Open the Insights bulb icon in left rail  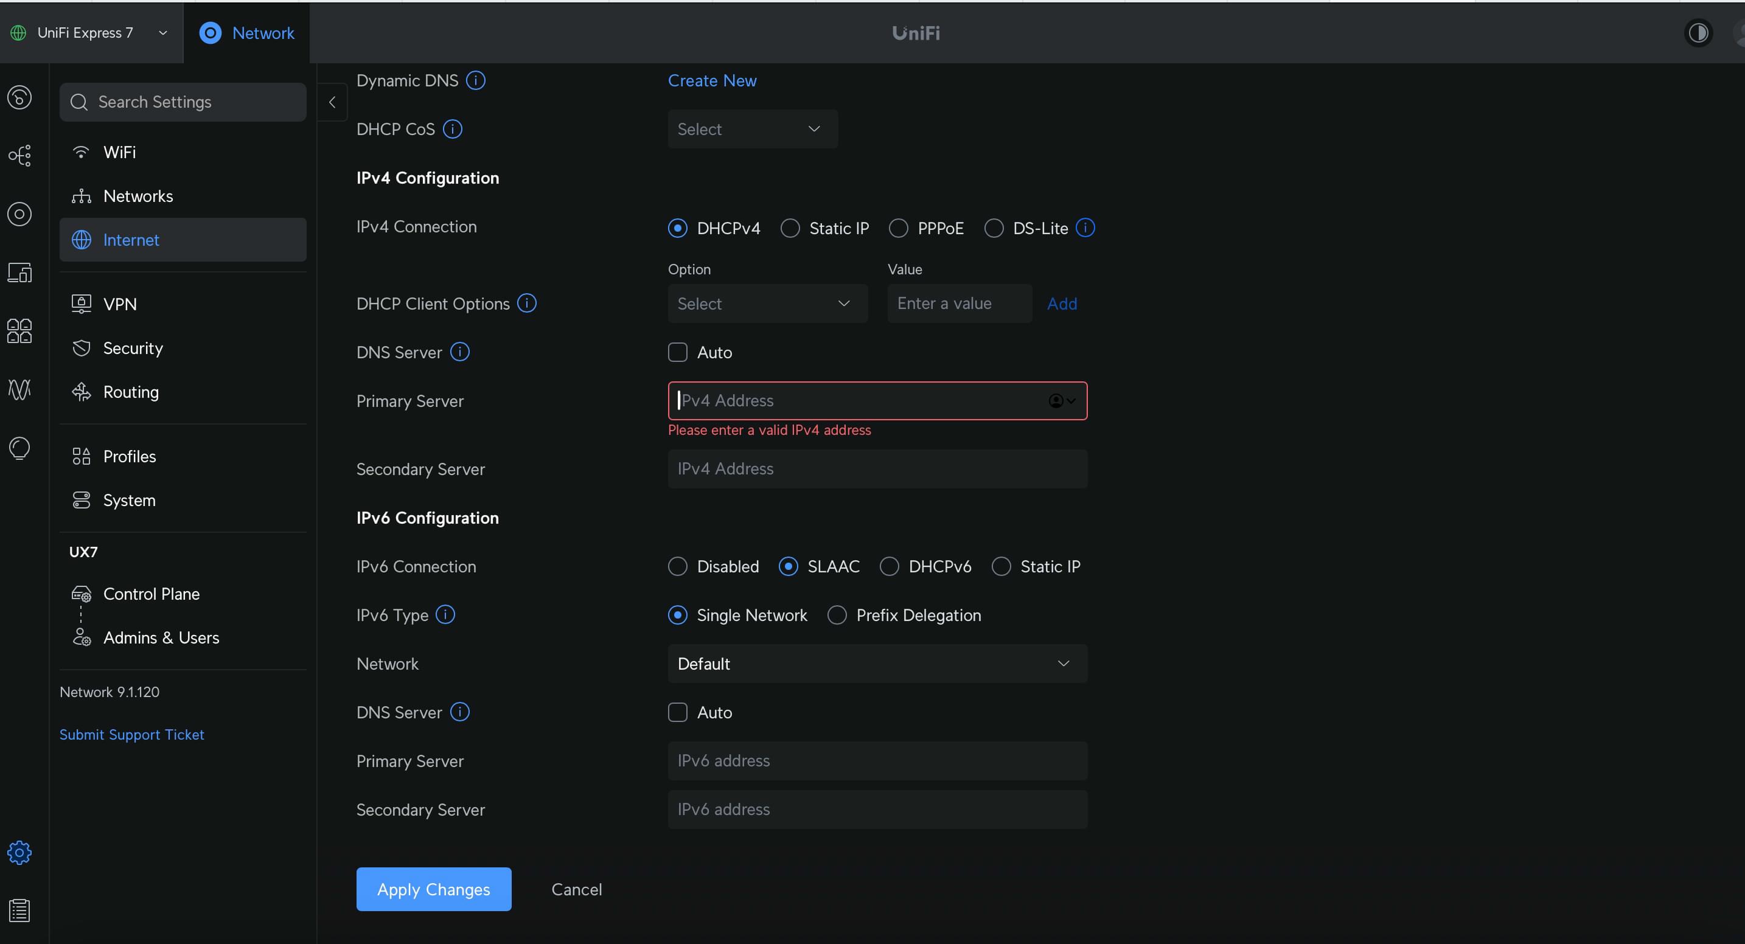pos(19,448)
